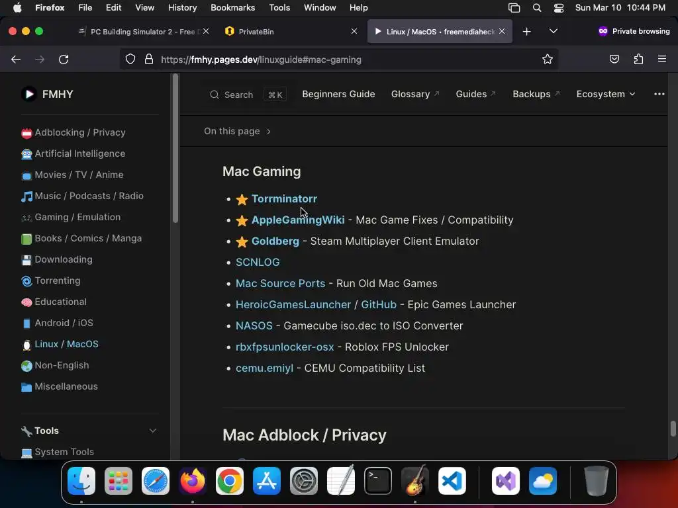Switch to the PrivateBin tab
Image resolution: width=678 pixels, height=508 pixels.
click(x=285, y=32)
